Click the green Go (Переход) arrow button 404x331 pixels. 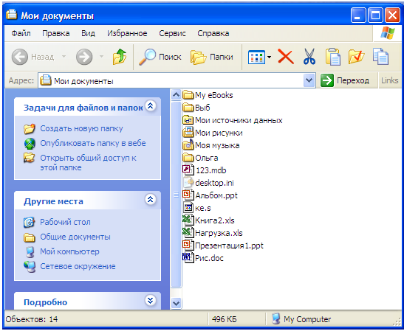(327, 80)
